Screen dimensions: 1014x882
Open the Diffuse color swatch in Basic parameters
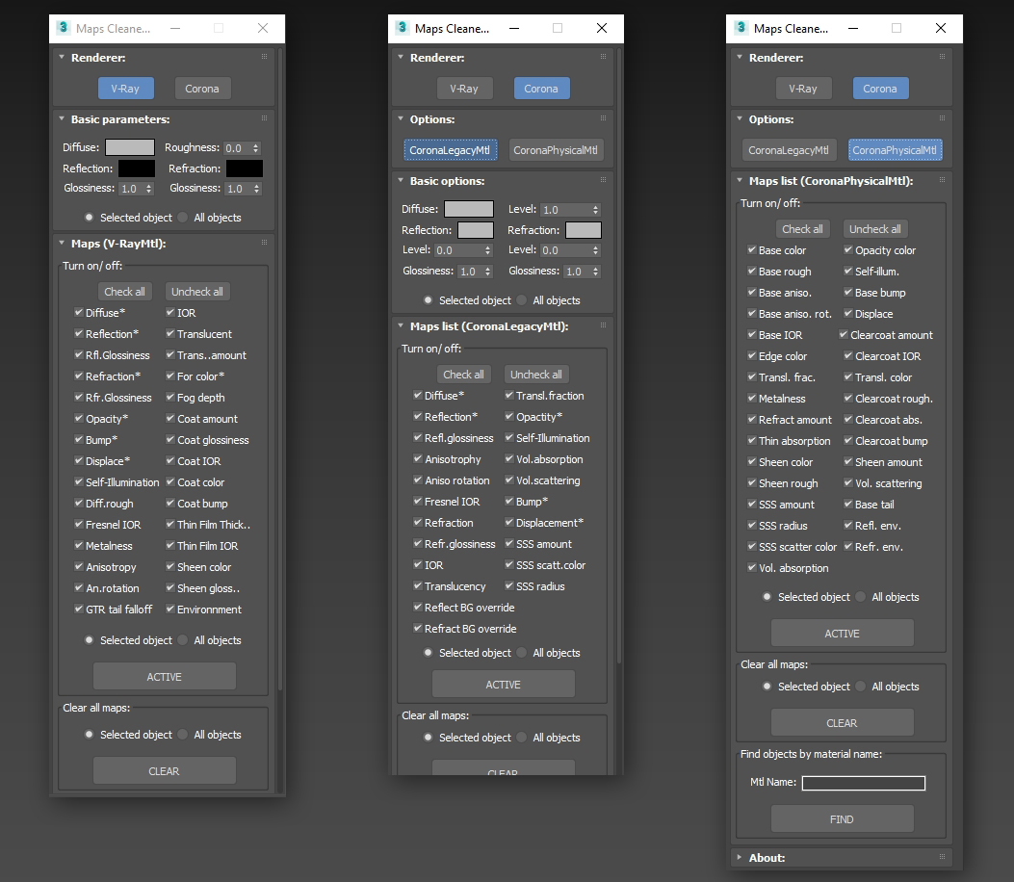pyautogui.click(x=130, y=147)
